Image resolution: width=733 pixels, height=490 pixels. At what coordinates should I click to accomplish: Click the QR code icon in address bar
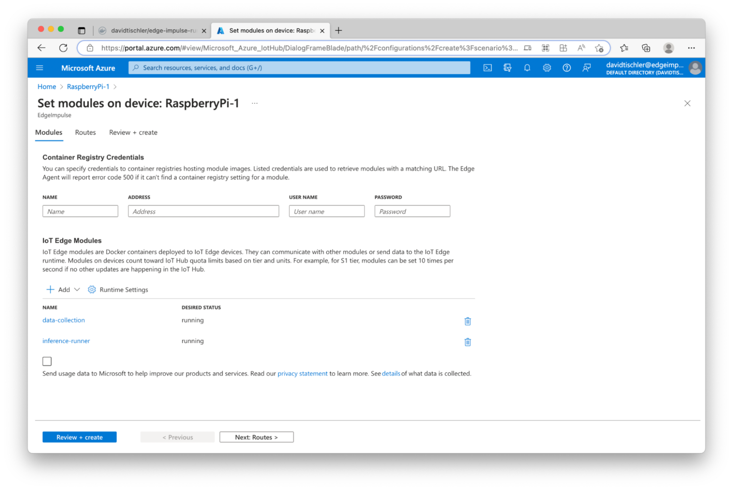[x=545, y=48]
